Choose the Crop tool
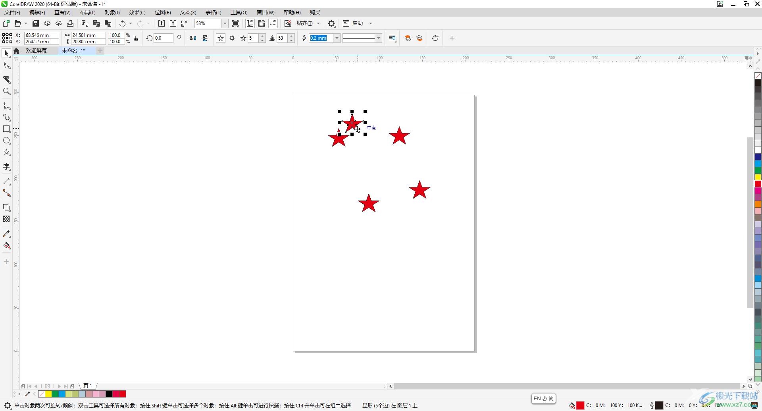Screen dimensions: 762x411 6,79
